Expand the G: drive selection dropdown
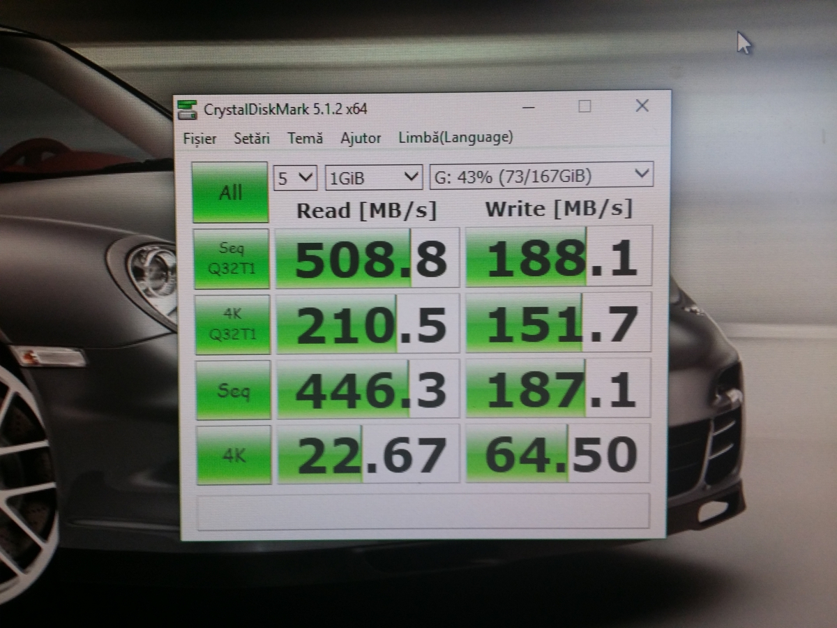 542,175
